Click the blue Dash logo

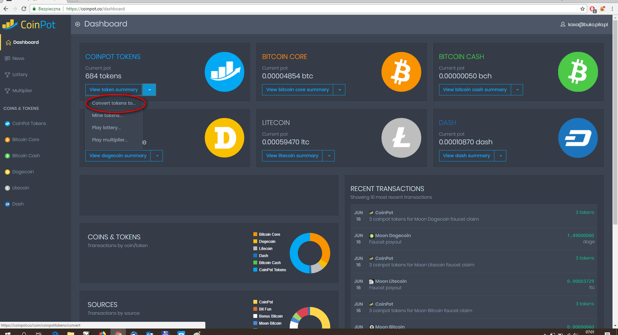pos(578,138)
